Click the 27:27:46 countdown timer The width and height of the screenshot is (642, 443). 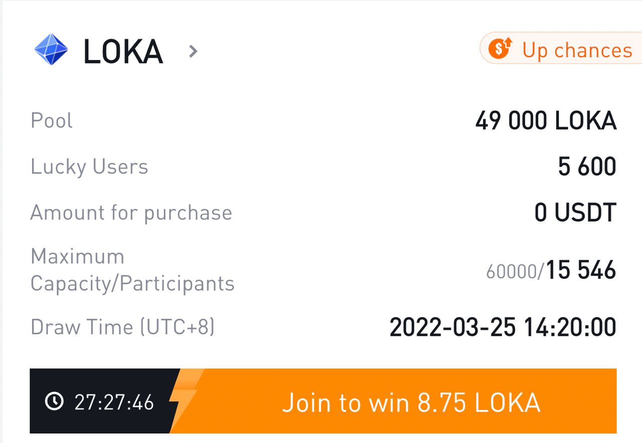pos(114,402)
